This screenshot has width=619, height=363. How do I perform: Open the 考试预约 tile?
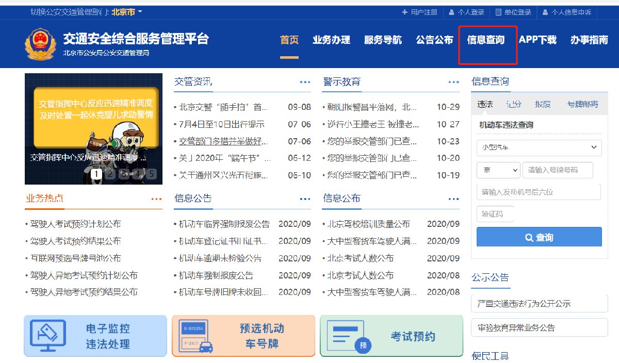(x=392, y=336)
